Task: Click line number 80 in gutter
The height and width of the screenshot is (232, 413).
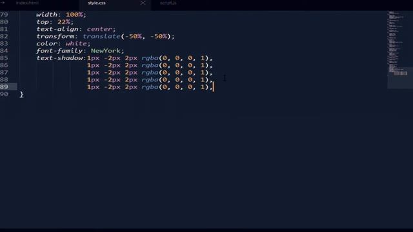Action: coord(5,22)
